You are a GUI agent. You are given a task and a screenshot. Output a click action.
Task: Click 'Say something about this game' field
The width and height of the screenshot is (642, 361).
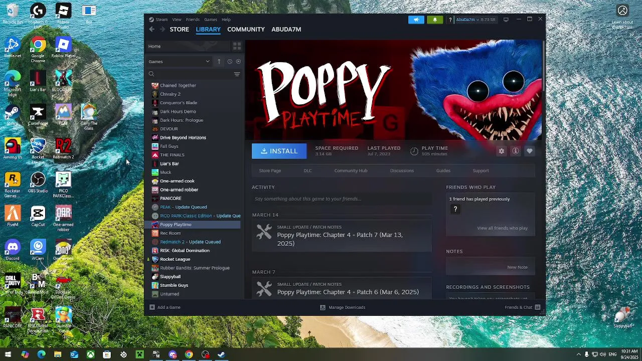click(x=342, y=199)
